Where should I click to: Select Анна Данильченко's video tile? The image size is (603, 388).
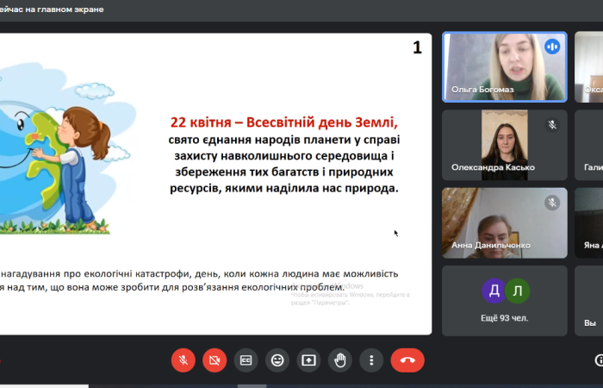[504, 222]
